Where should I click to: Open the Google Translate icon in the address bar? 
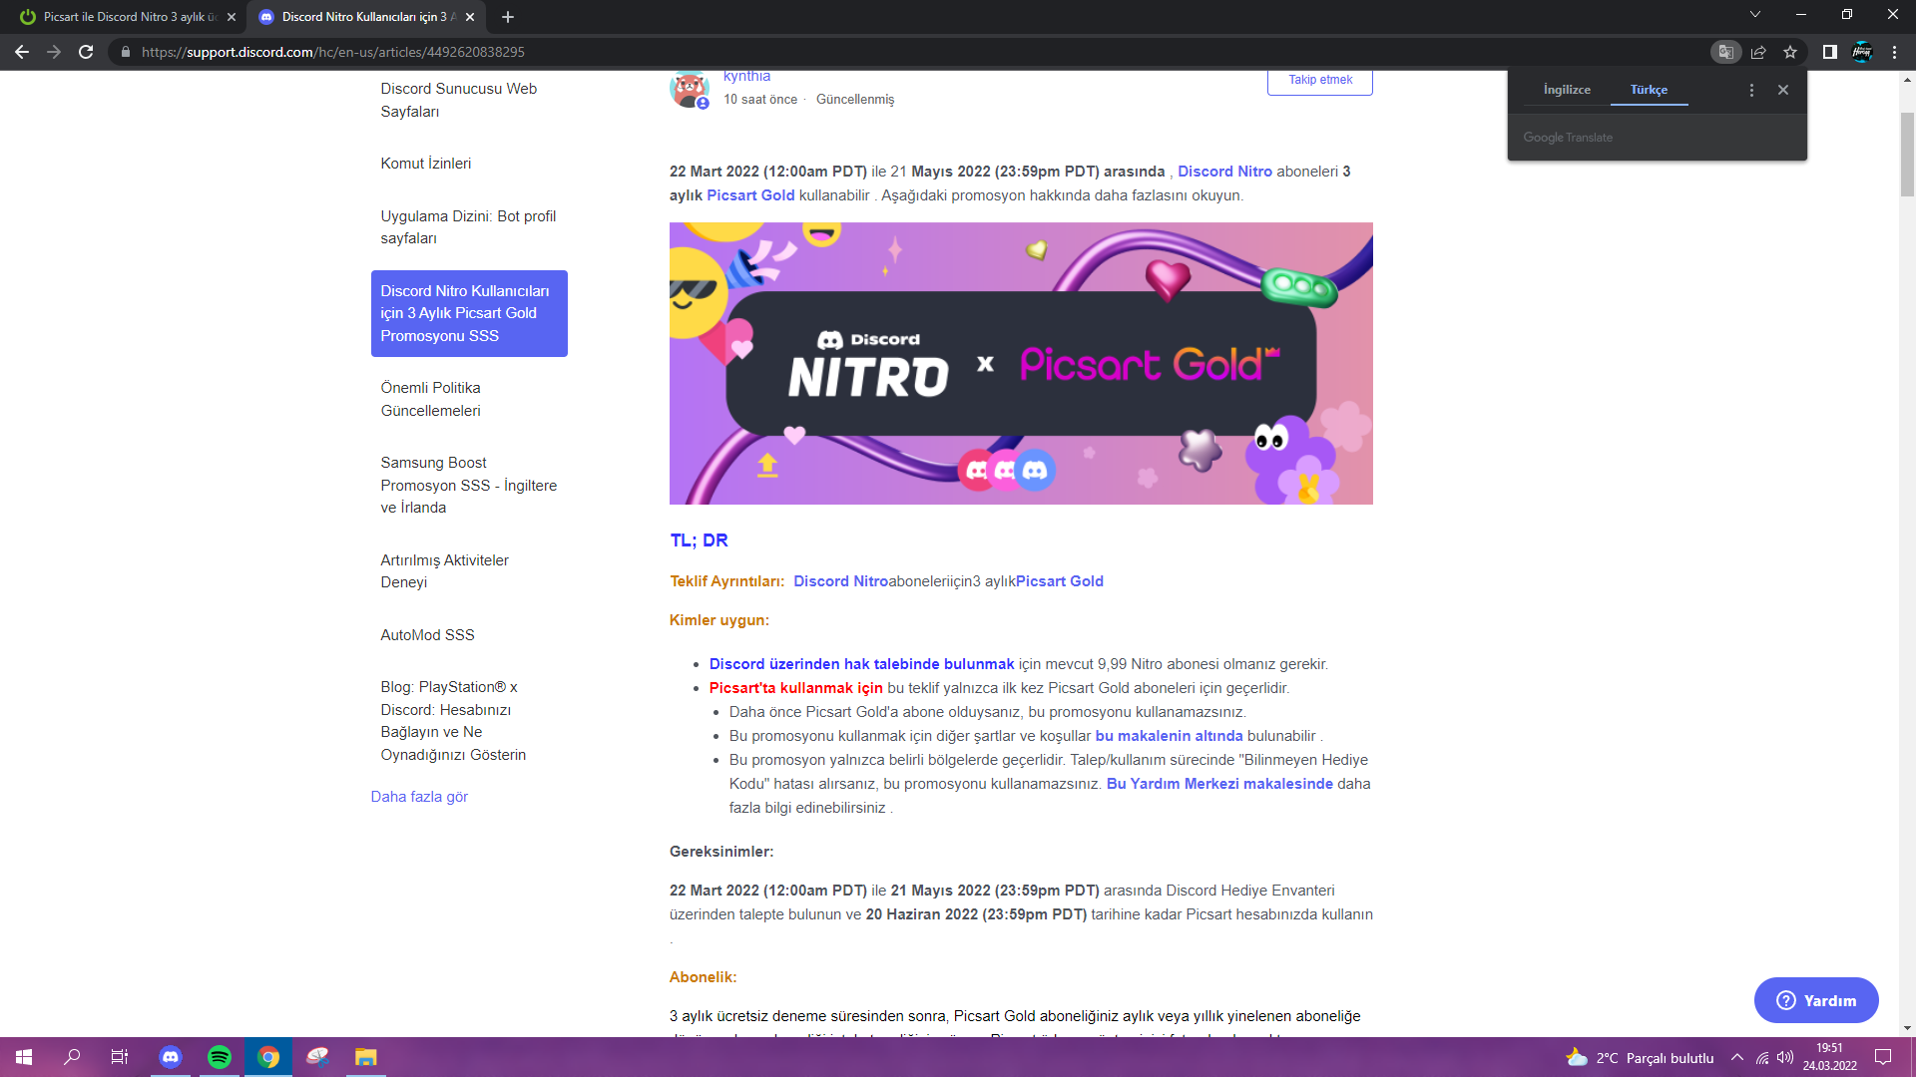pyautogui.click(x=1724, y=51)
